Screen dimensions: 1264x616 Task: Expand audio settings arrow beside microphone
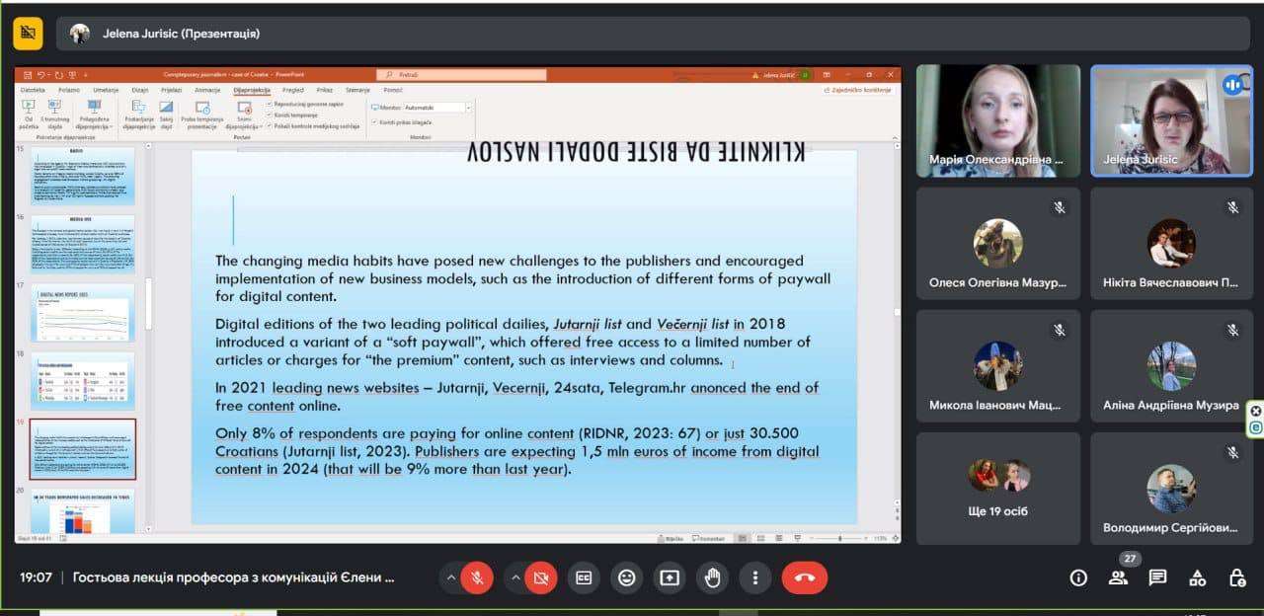pos(450,577)
